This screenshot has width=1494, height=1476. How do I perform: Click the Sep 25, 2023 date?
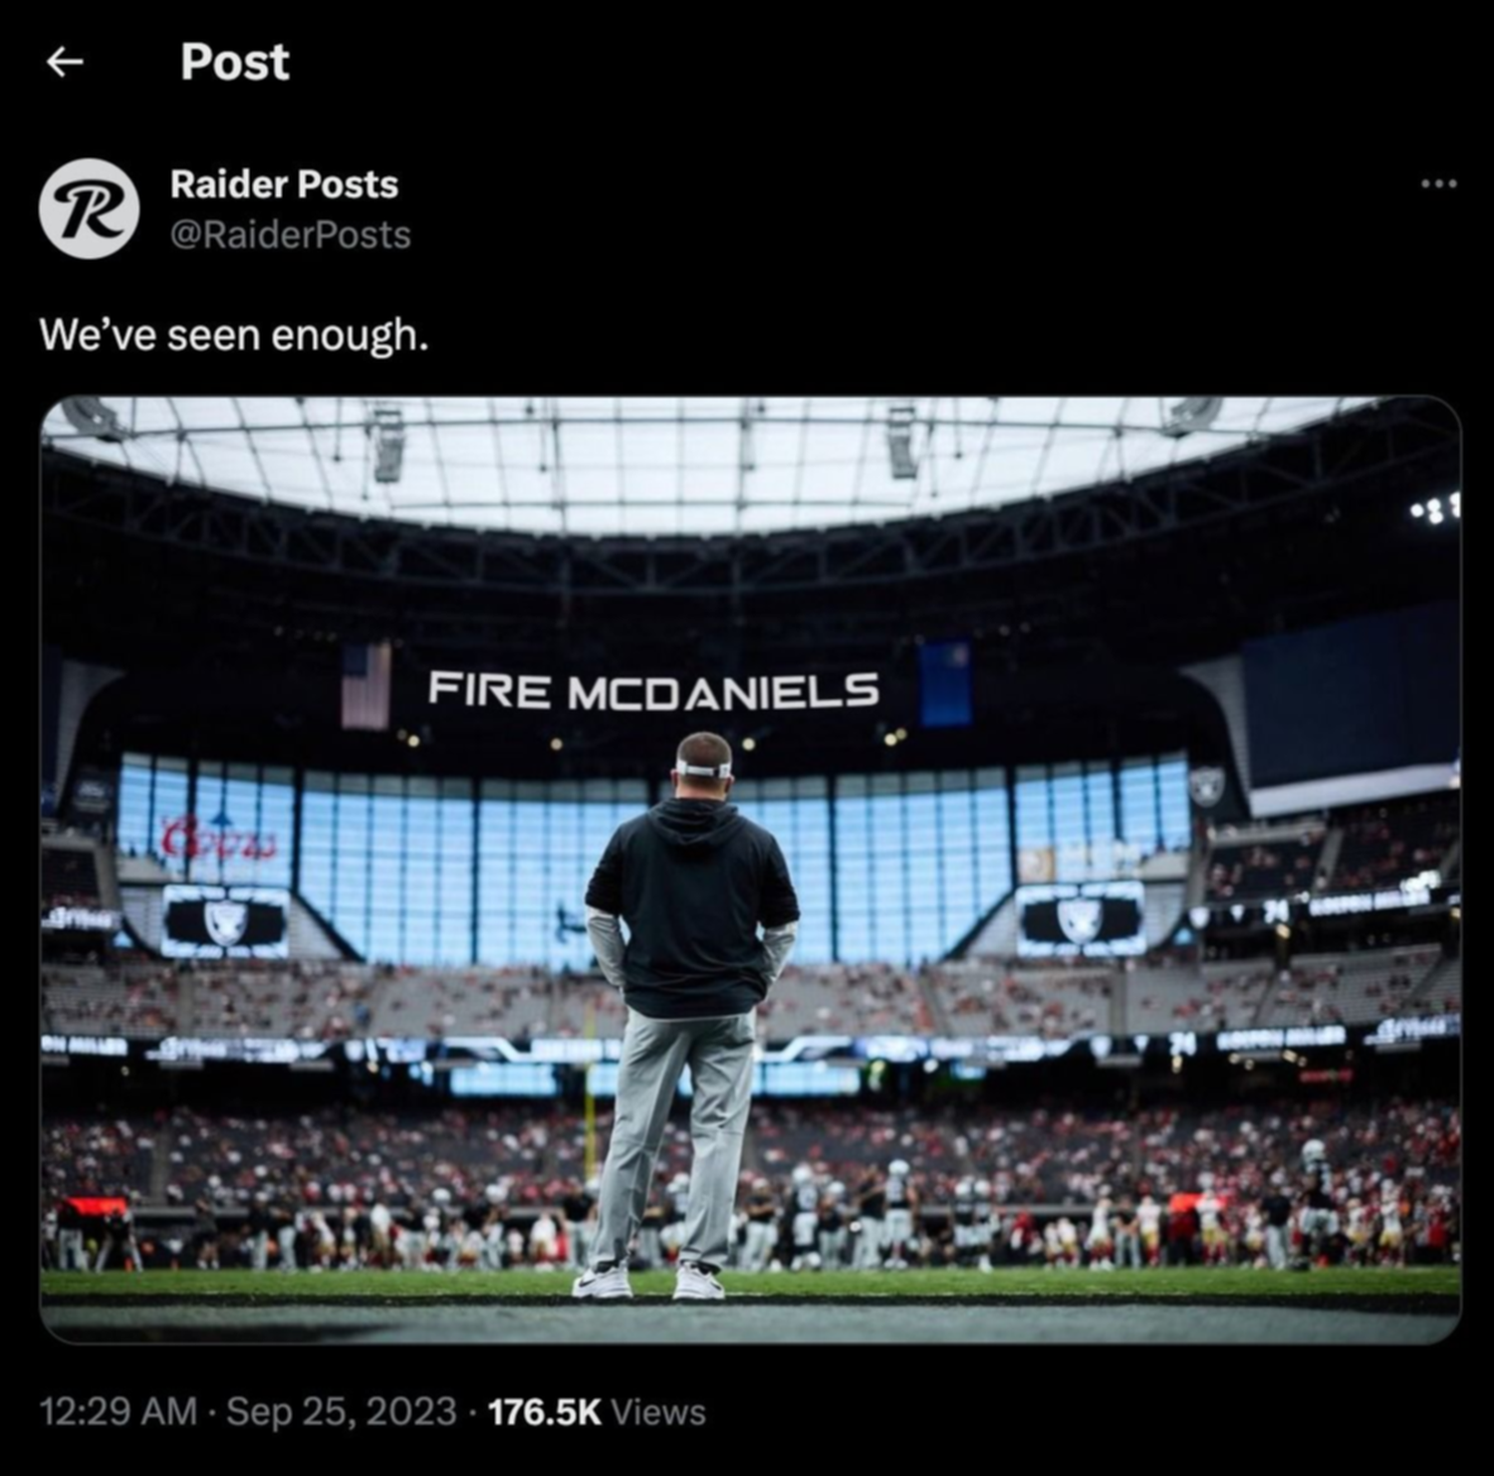[342, 1411]
